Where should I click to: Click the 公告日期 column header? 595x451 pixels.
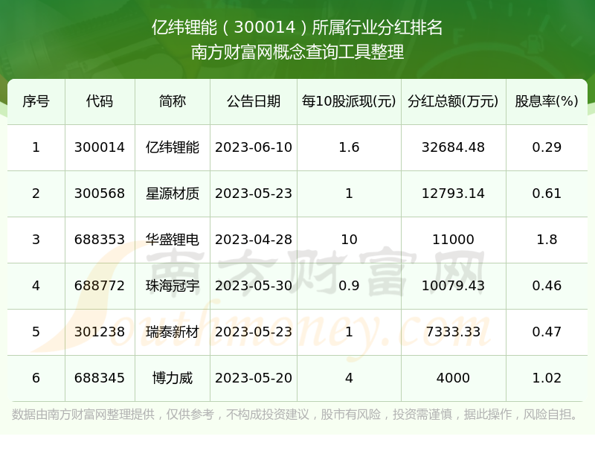254,101
